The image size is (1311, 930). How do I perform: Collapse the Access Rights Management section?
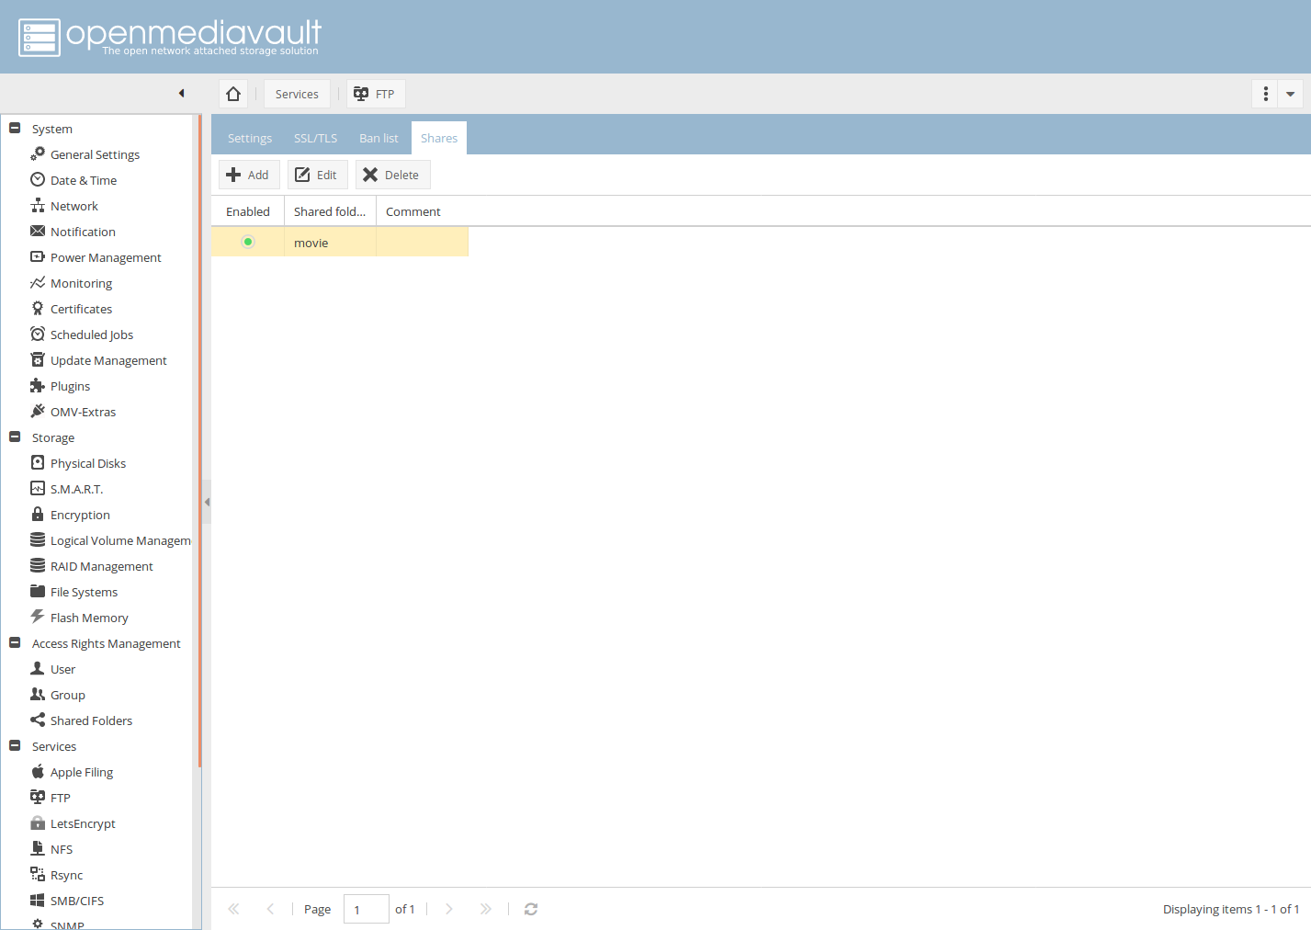tap(15, 642)
